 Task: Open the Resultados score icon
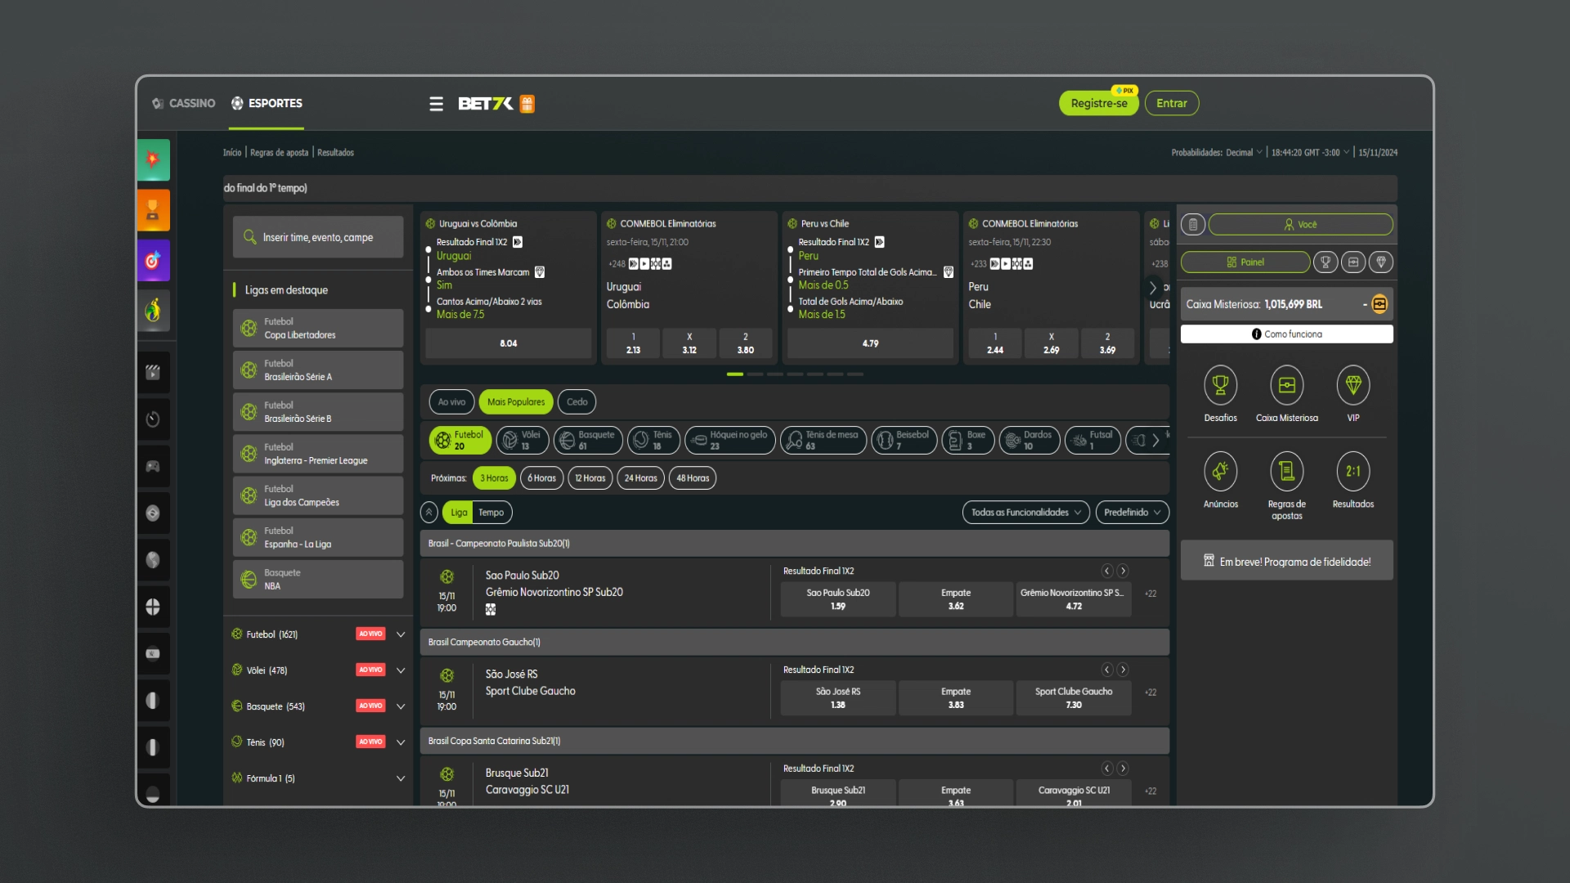point(1353,472)
